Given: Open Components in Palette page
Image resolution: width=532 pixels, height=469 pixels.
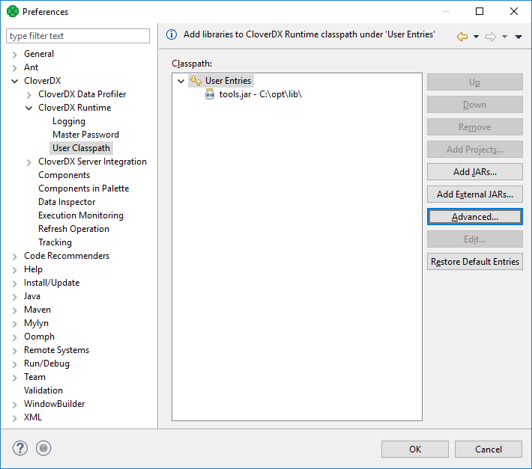Looking at the screenshot, I should [x=83, y=188].
